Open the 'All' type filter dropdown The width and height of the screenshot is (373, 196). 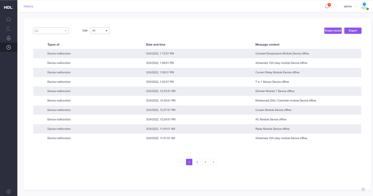click(51, 31)
